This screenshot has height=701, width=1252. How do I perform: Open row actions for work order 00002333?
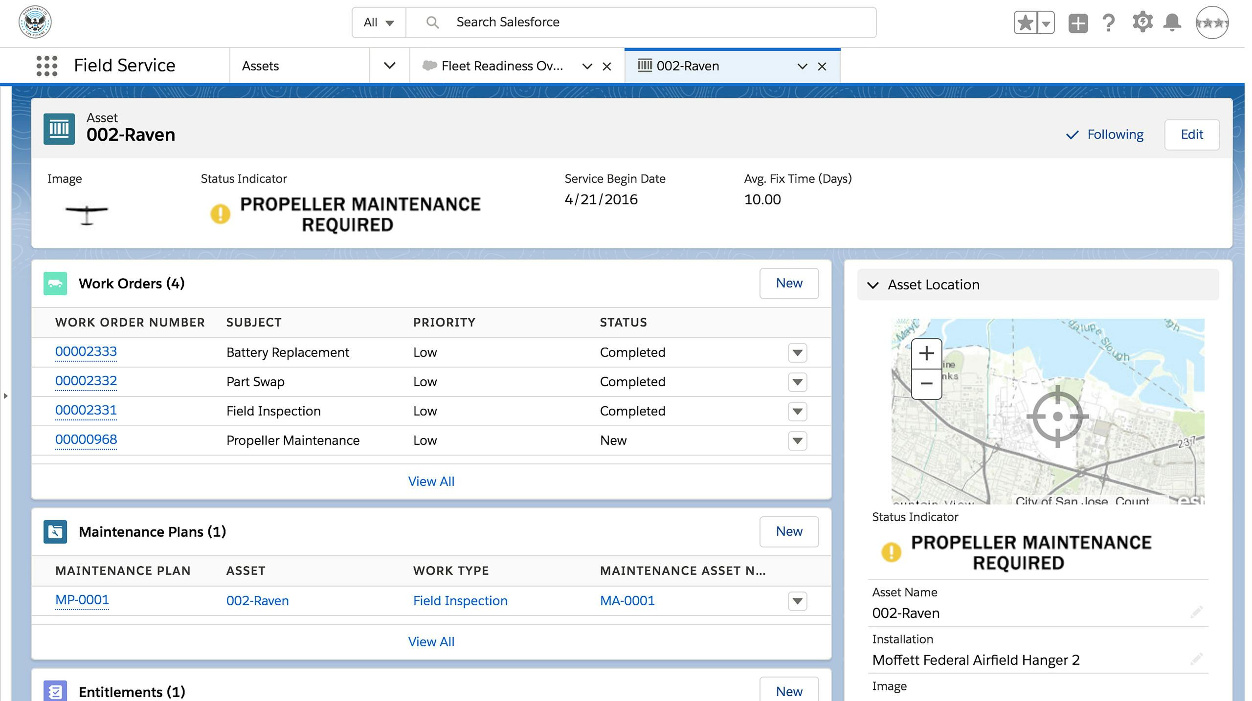click(797, 352)
